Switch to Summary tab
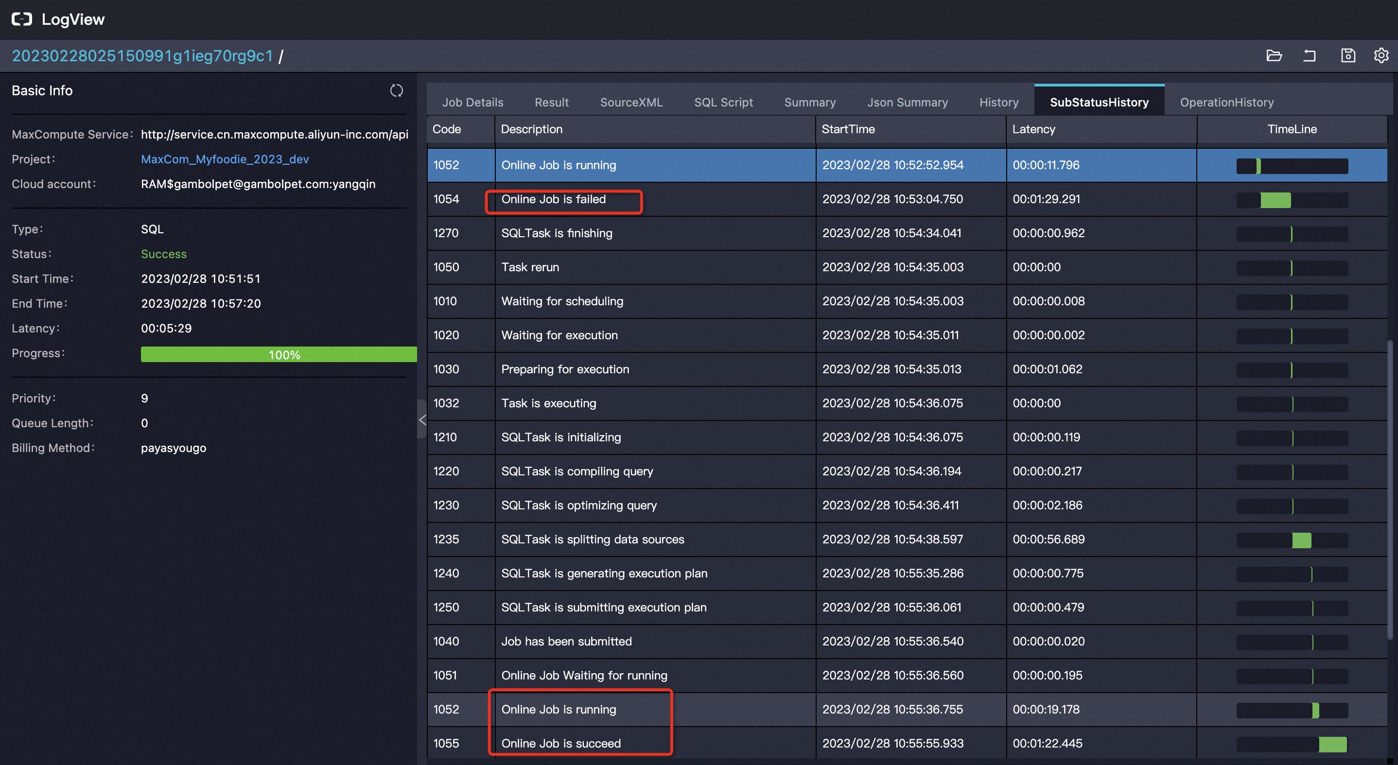This screenshot has width=1398, height=765. click(x=810, y=102)
